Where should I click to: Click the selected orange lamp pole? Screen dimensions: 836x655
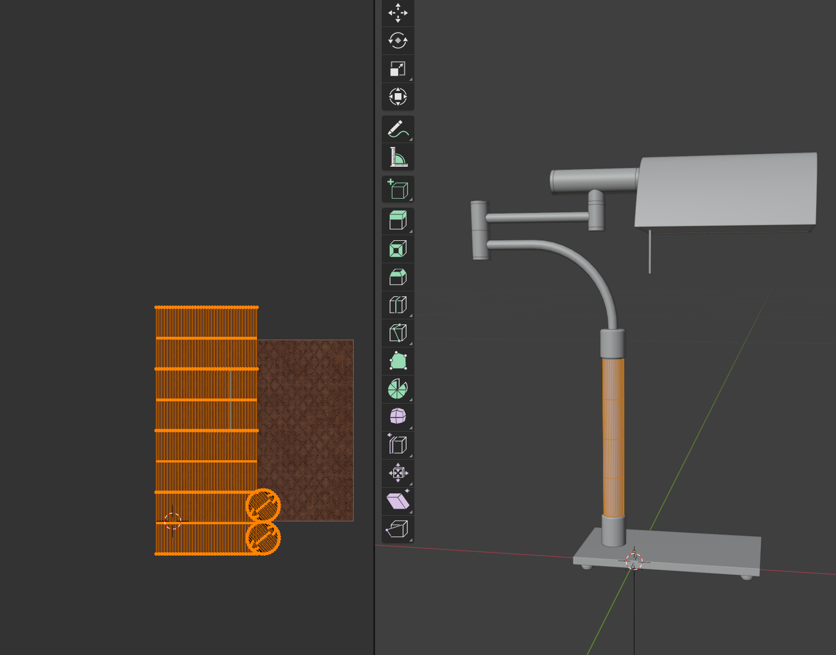(x=613, y=437)
